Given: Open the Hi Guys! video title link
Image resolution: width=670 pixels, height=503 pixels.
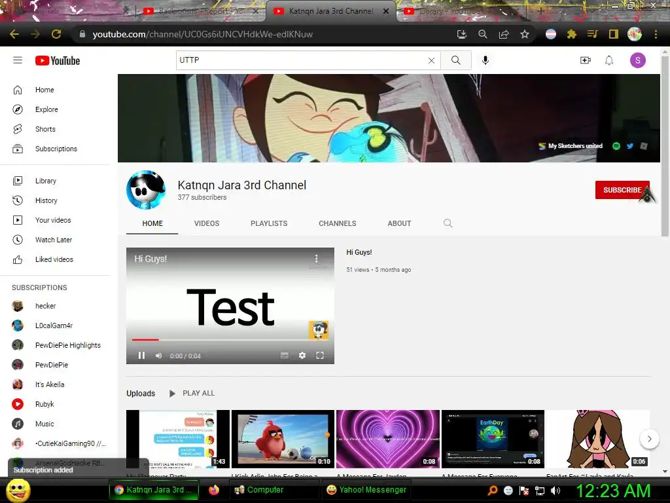Looking at the screenshot, I should (359, 252).
